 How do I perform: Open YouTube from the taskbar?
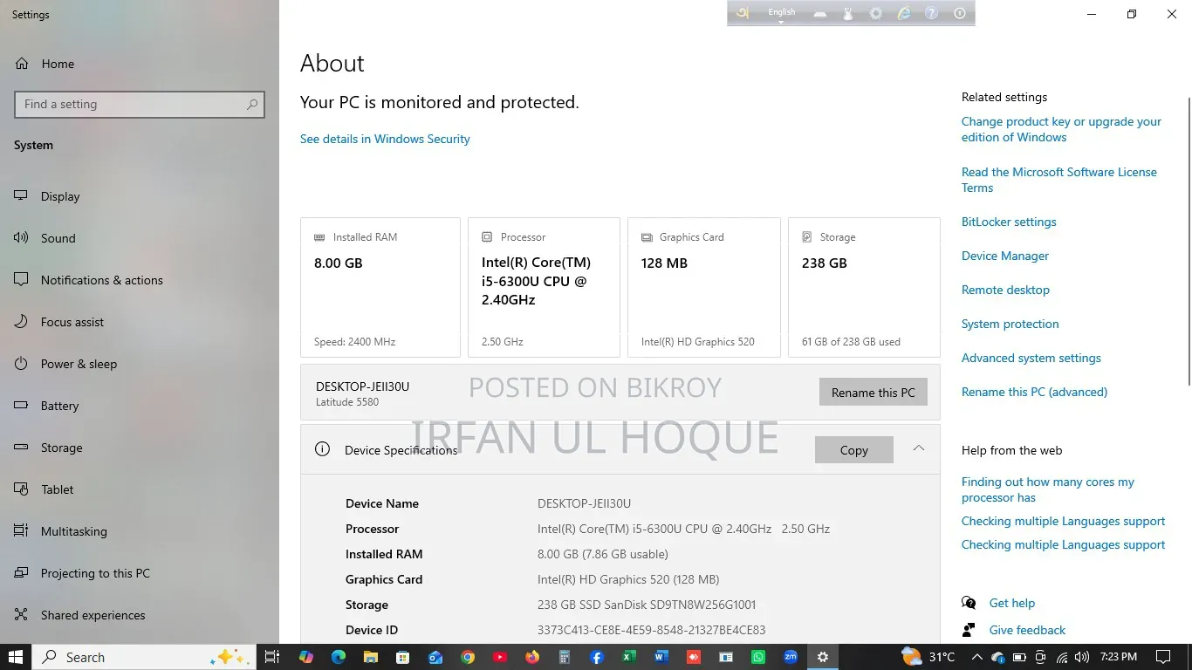(500, 657)
